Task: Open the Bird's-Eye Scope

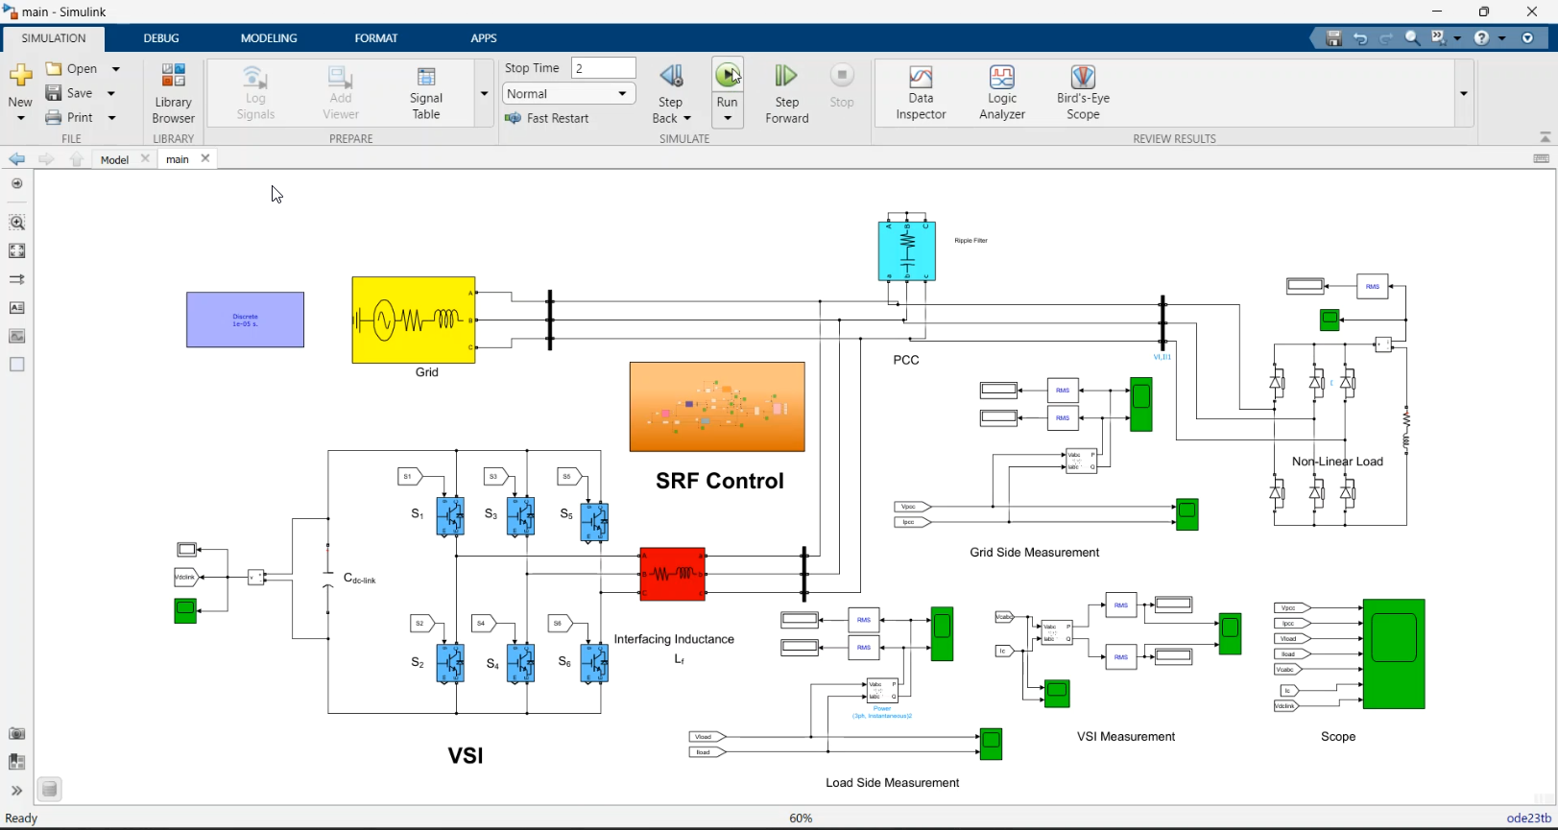Action: click(x=1083, y=93)
